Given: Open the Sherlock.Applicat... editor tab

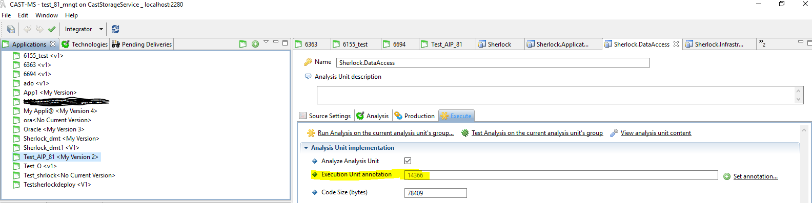Looking at the screenshot, I should pyautogui.click(x=562, y=44).
